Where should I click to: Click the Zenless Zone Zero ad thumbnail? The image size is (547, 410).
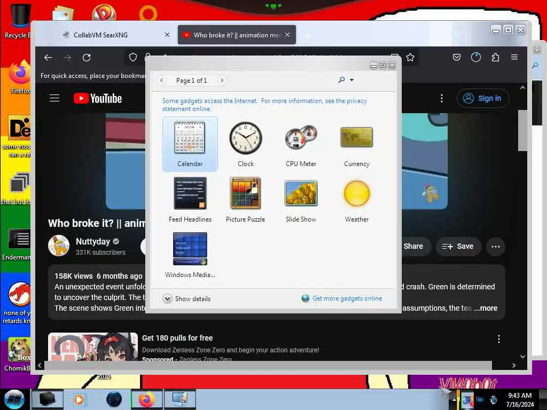93,346
